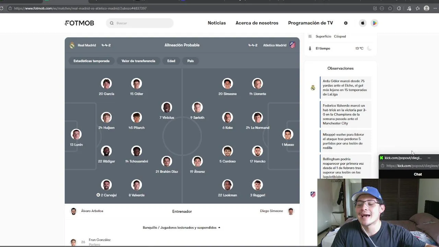
Task: Open Fran González bench player
Action: click(x=99, y=240)
